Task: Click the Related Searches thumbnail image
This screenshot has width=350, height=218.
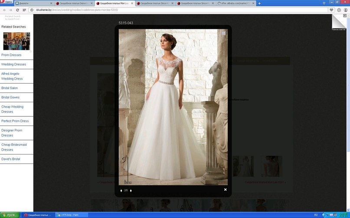Action: click(x=16, y=41)
